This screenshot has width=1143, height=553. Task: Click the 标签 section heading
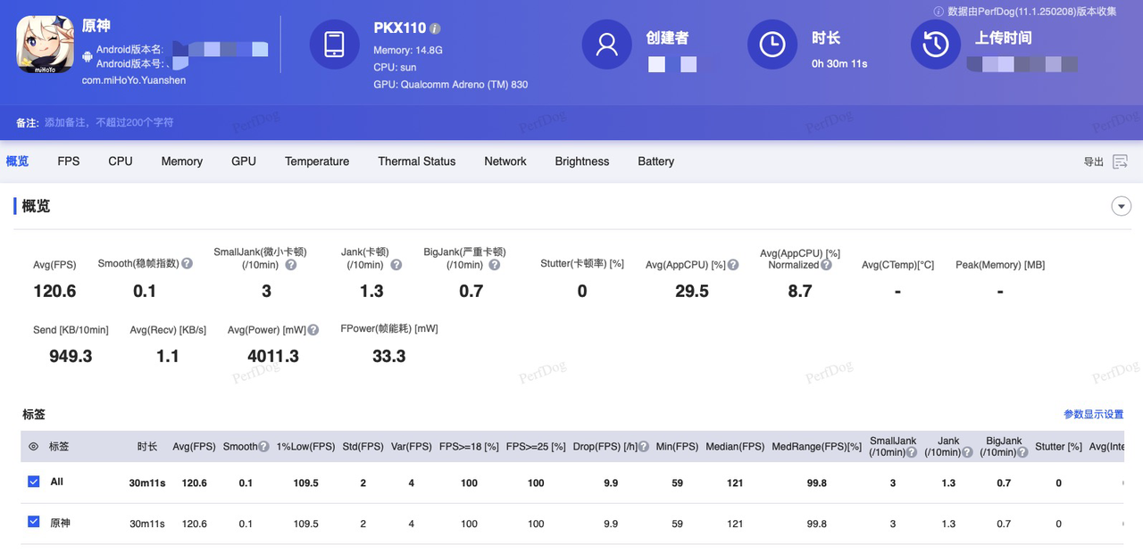click(x=34, y=415)
